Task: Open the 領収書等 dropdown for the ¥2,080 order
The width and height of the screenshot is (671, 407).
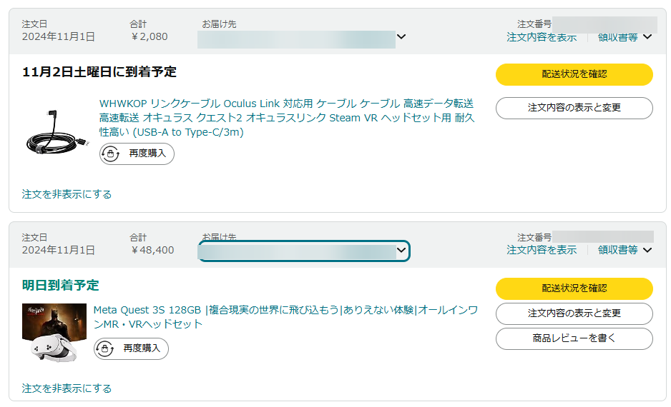Action: 625,37
